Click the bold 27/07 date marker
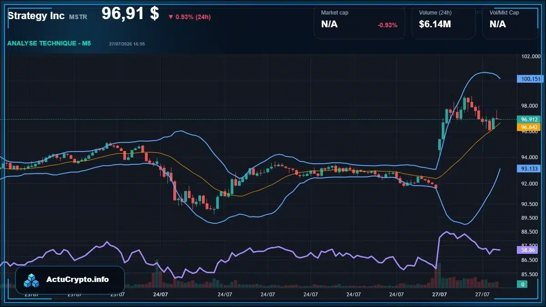 click(x=440, y=295)
